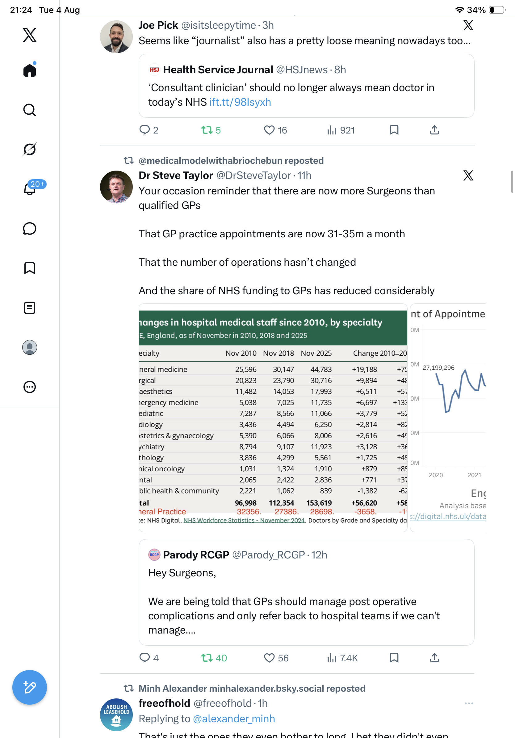Go to Home feed icon
515x738 pixels.
[x=30, y=70]
